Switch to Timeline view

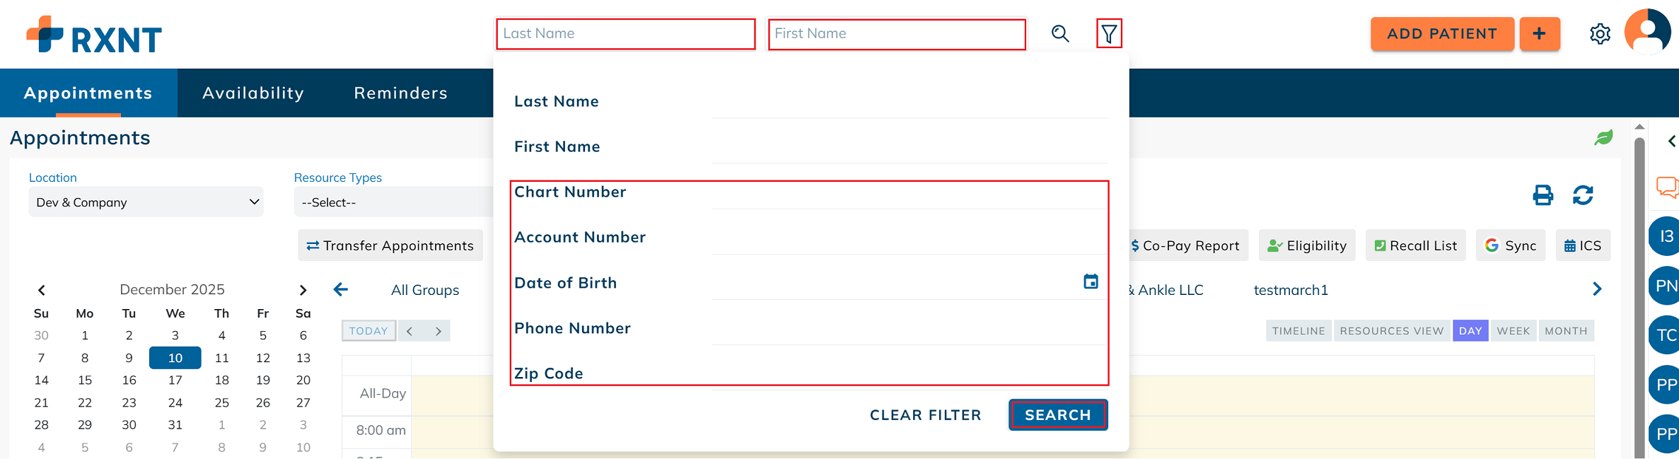coord(1299,331)
